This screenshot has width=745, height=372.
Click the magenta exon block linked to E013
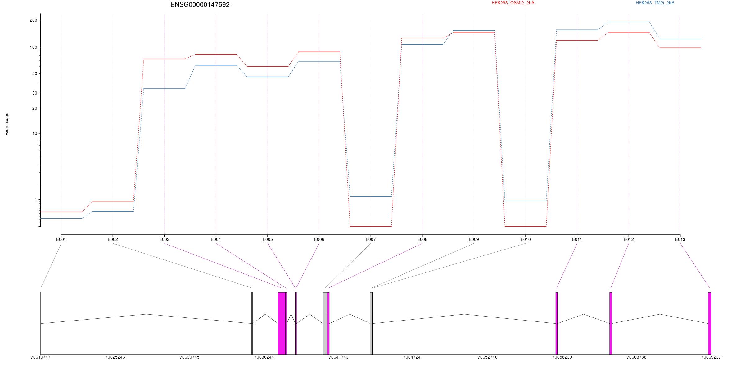coord(710,323)
